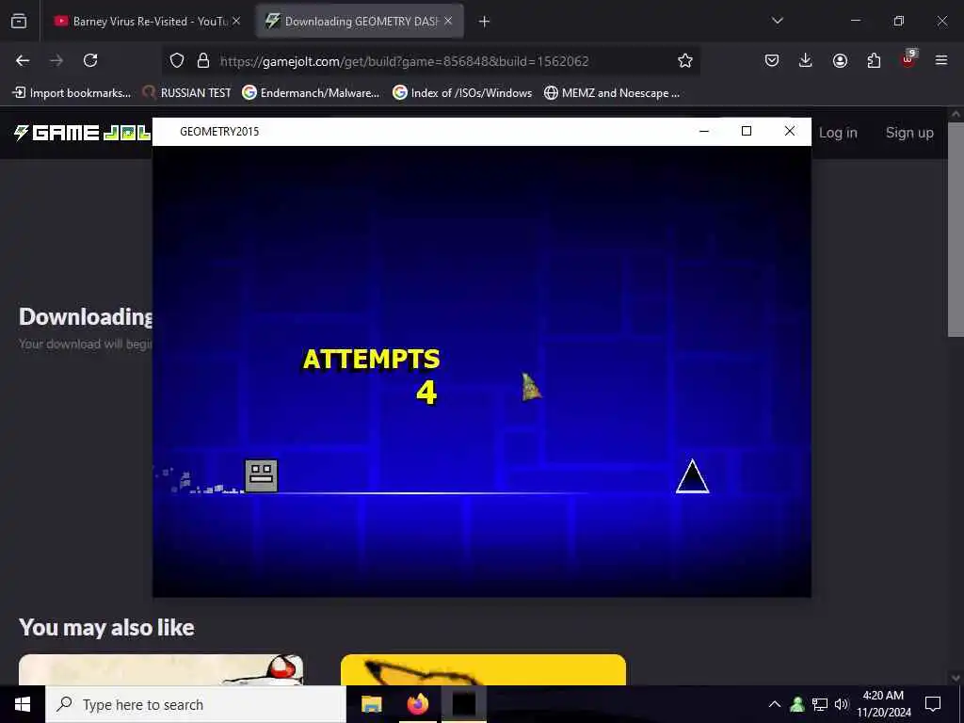Click the green person tray icon
Viewport: 964px width, 723px height.
(x=797, y=704)
